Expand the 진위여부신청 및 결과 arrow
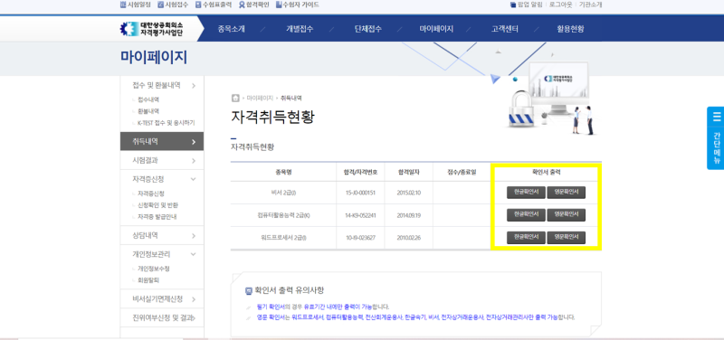Image resolution: width=724 pixels, height=340 pixels. point(194,318)
